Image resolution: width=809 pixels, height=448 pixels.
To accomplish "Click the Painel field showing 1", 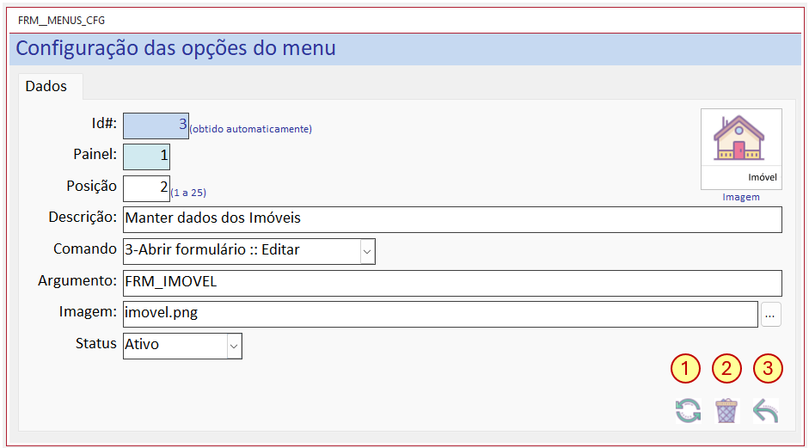I will [x=146, y=156].
